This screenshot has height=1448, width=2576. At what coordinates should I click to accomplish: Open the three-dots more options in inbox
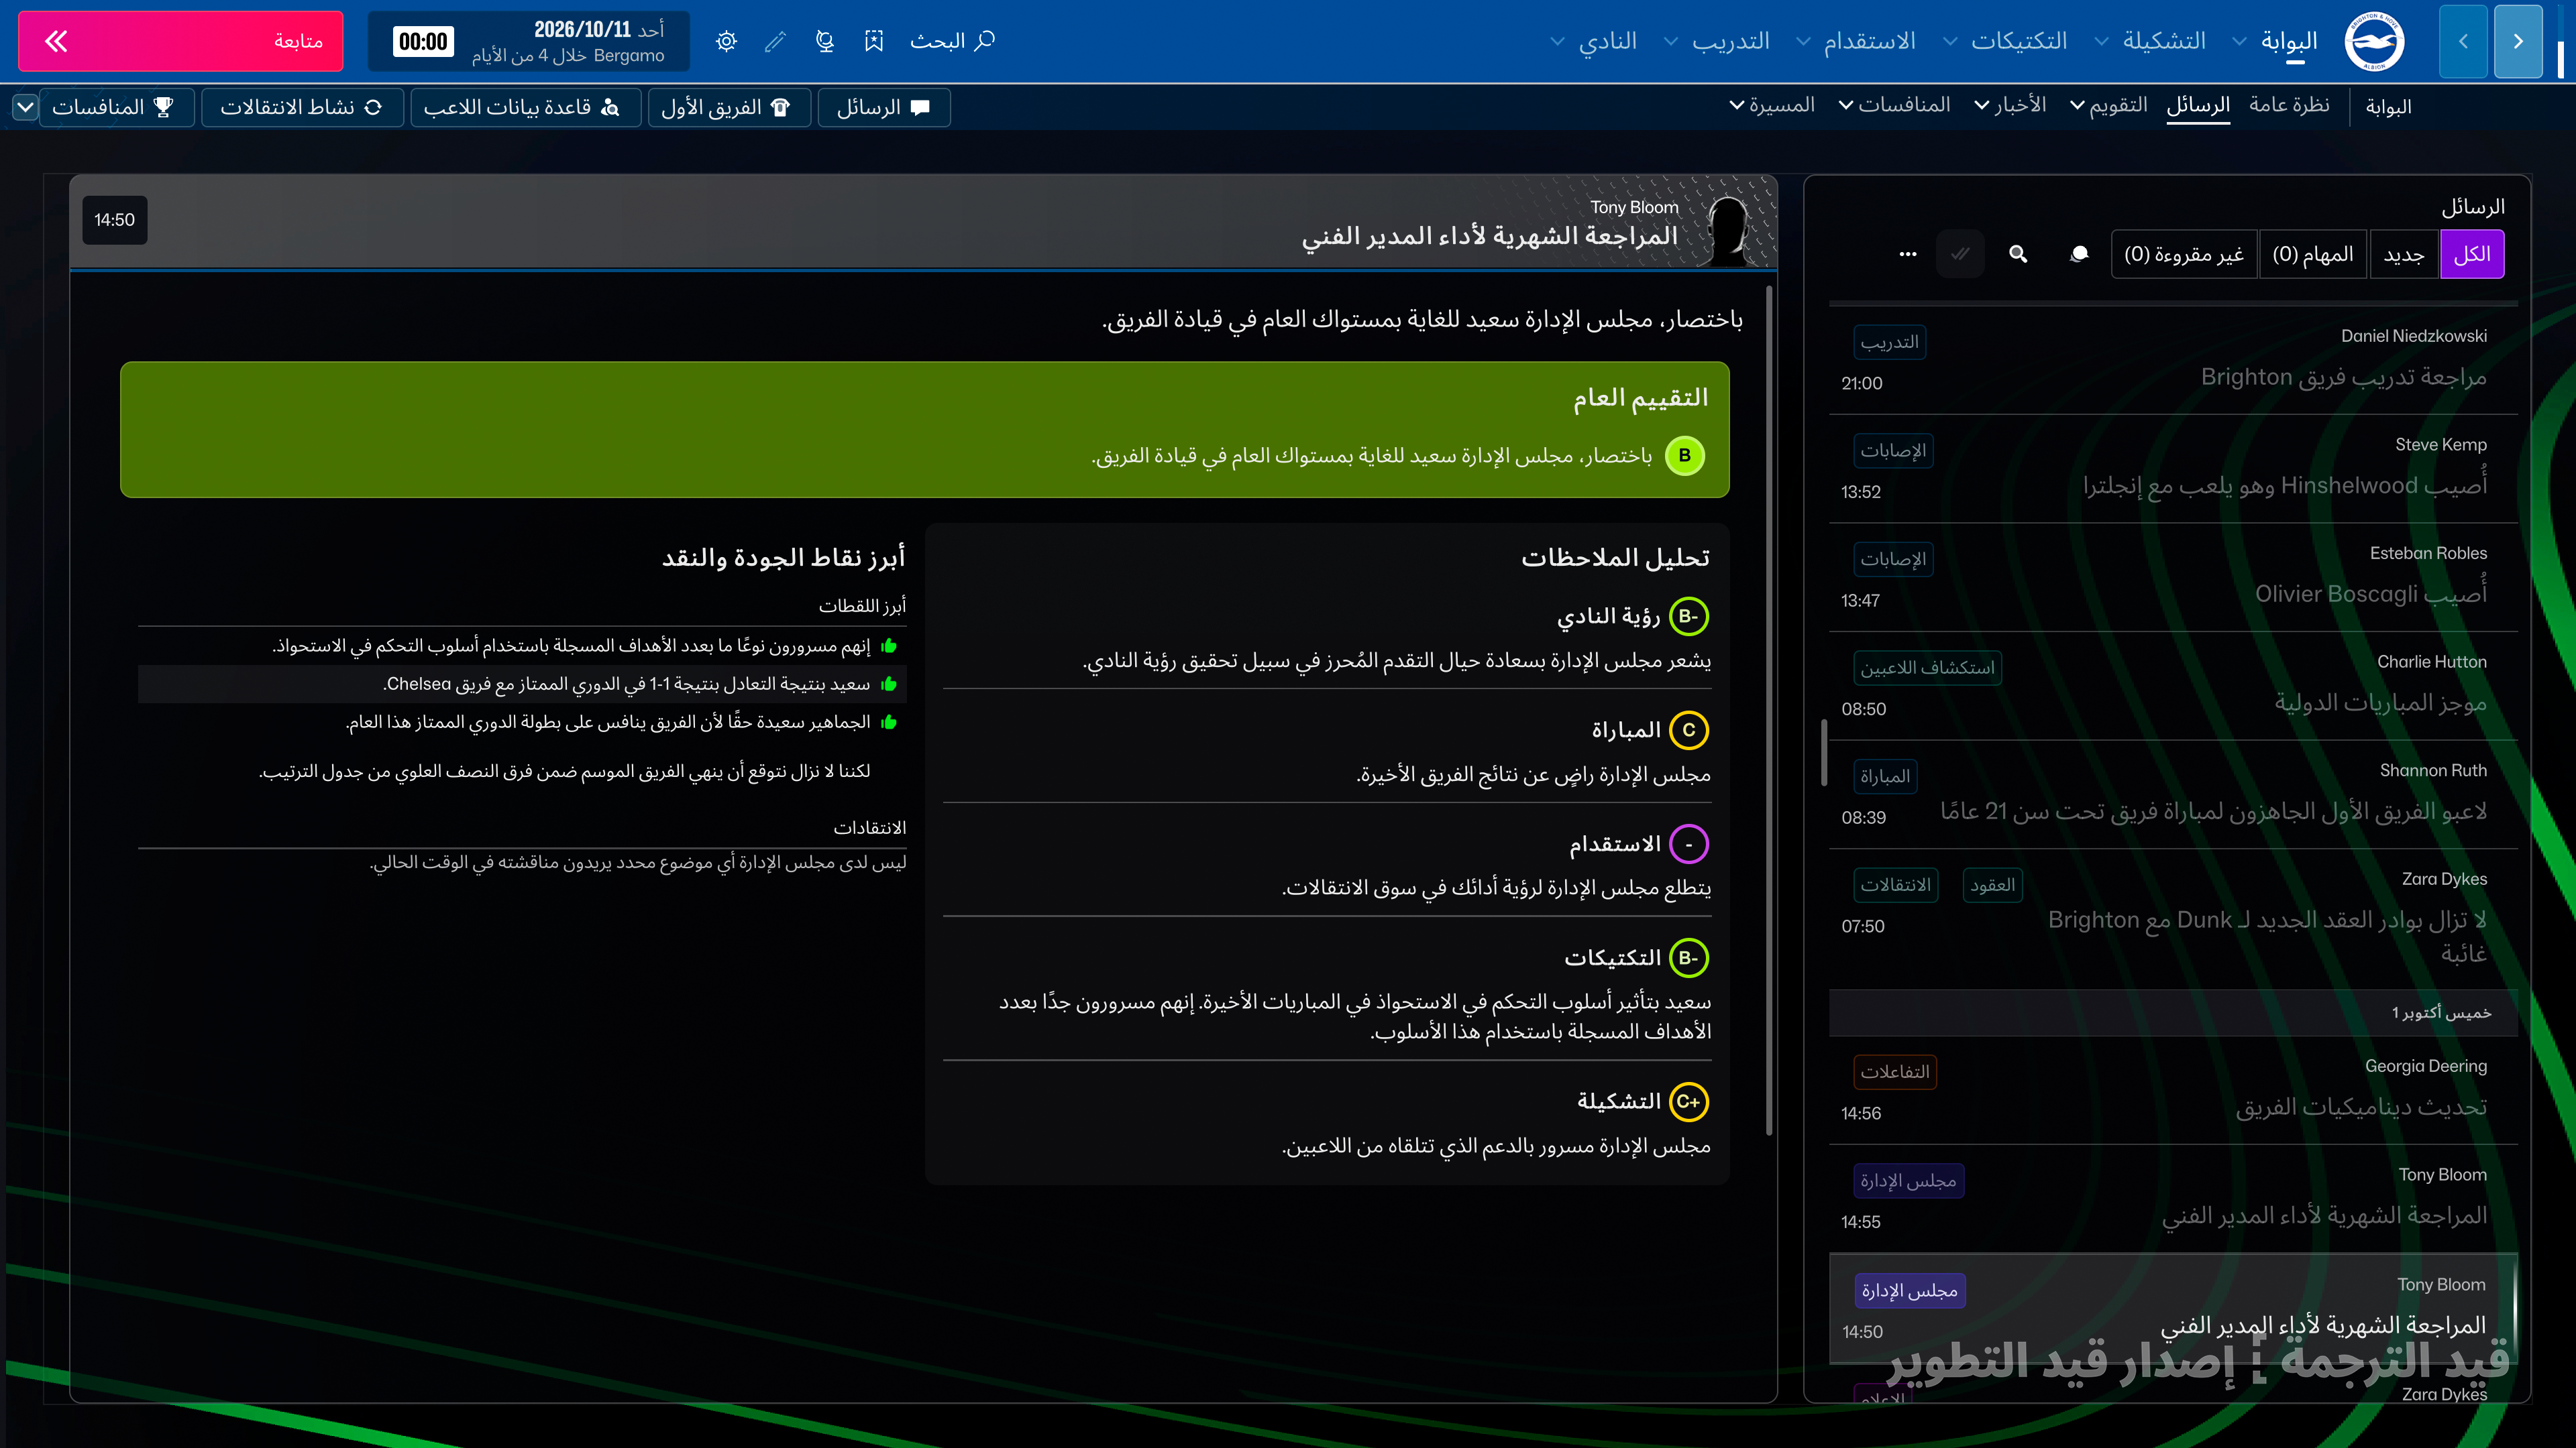coord(1908,254)
